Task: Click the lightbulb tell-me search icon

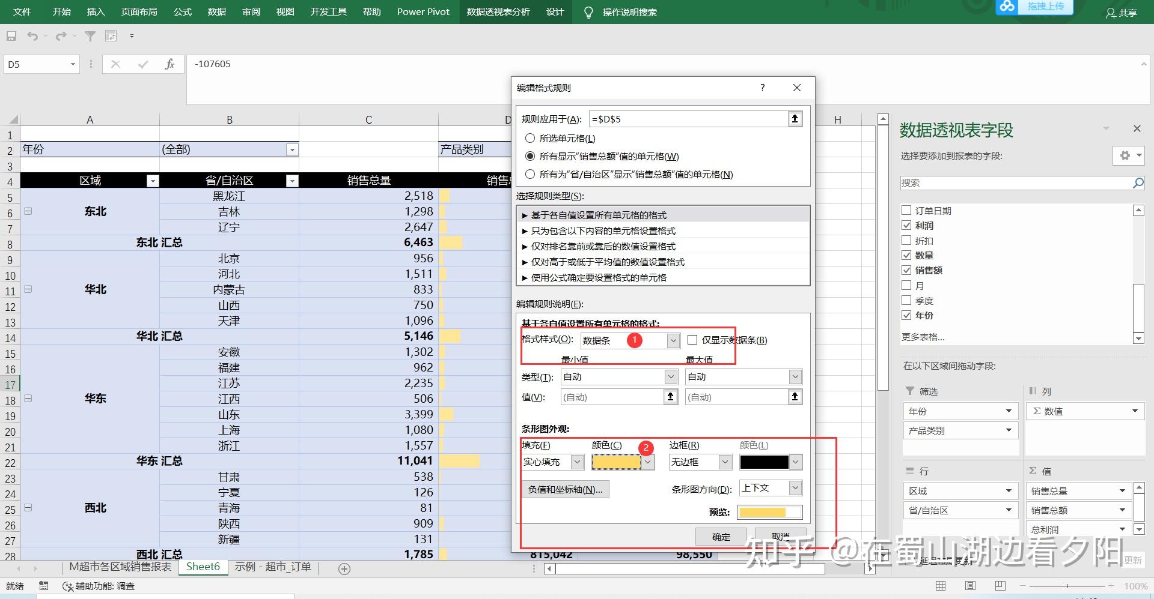Action: click(x=588, y=12)
